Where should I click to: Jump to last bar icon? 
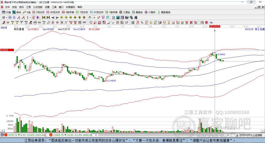pos(48,18)
